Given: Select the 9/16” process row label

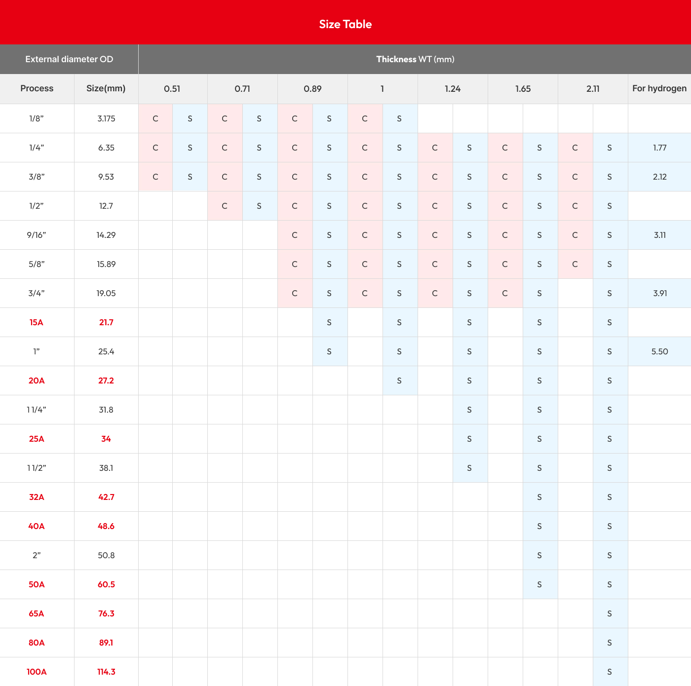Looking at the screenshot, I should (37, 235).
